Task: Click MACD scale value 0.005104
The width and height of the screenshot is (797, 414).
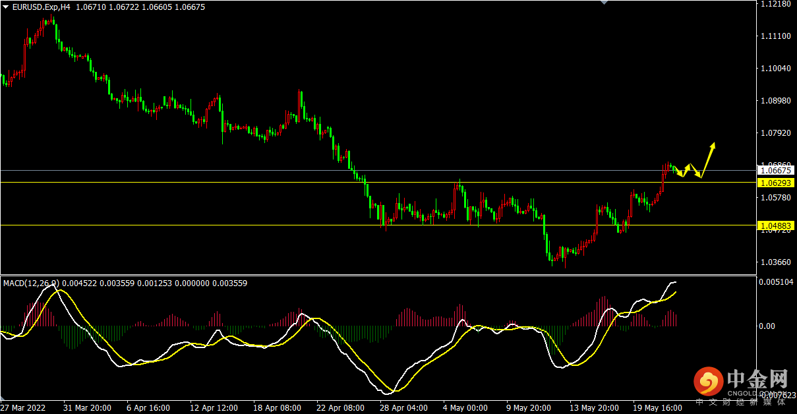Action: (x=775, y=282)
